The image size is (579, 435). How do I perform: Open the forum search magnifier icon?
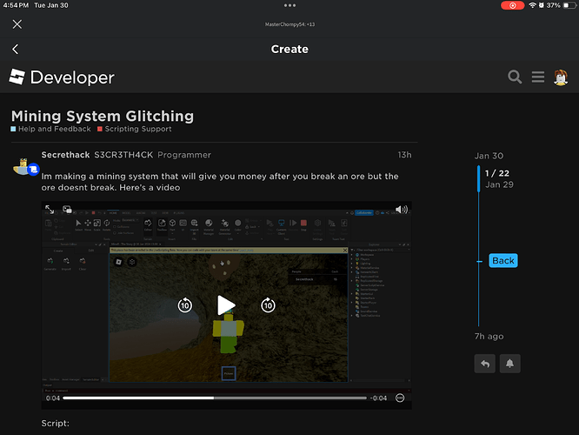pos(515,77)
